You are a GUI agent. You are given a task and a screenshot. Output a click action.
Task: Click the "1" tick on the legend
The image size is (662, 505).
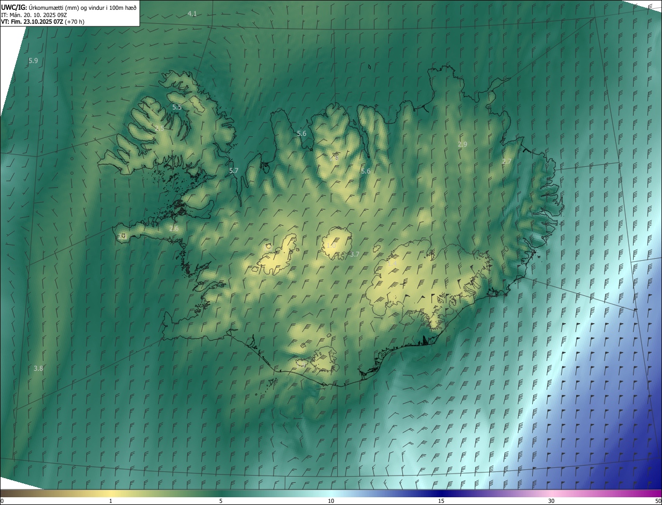pyautogui.click(x=111, y=501)
